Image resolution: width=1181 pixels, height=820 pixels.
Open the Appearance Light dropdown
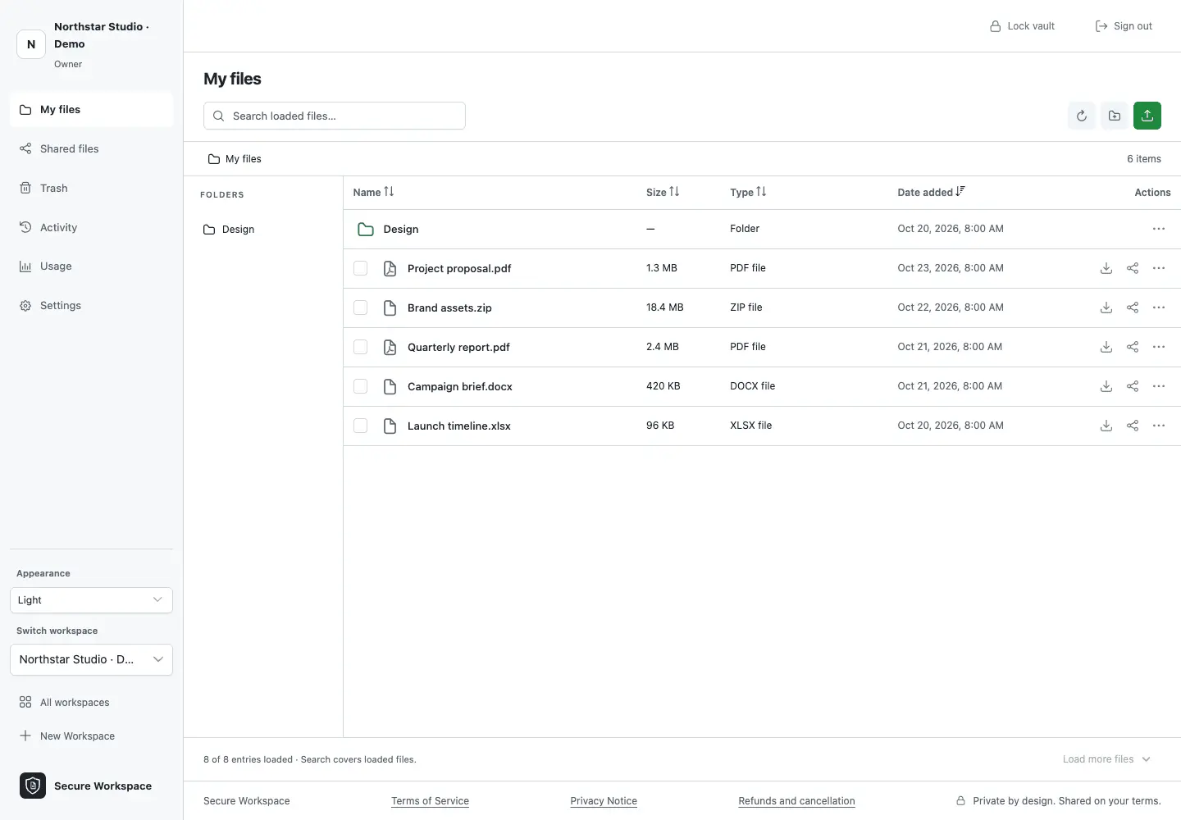[x=91, y=600]
